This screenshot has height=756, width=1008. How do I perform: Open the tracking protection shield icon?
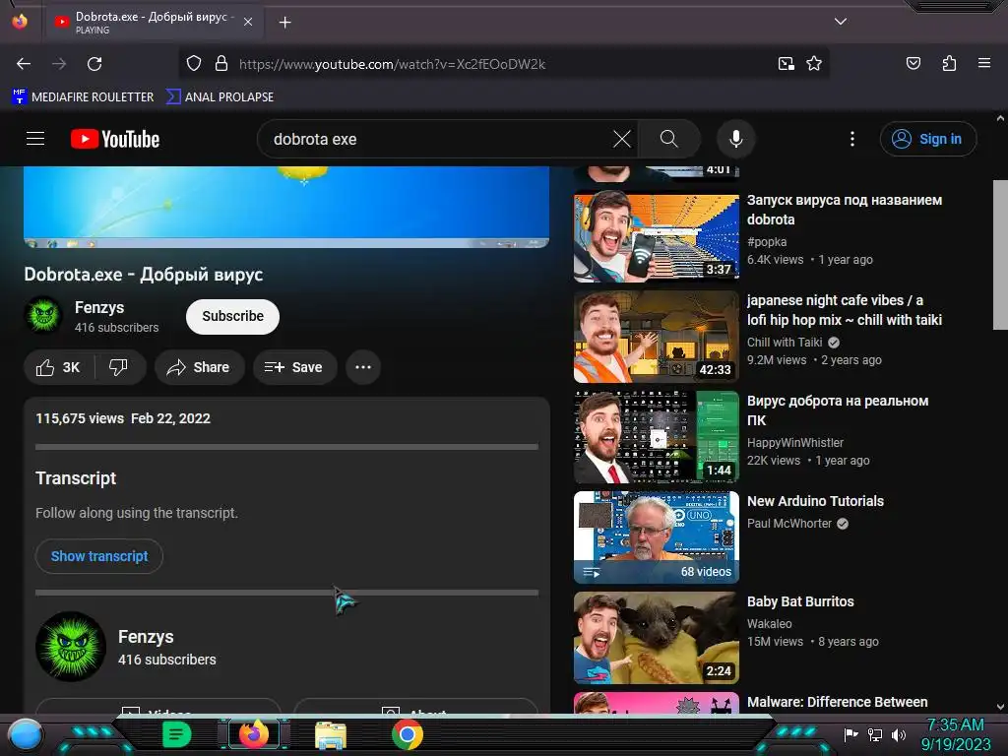(194, 64)
